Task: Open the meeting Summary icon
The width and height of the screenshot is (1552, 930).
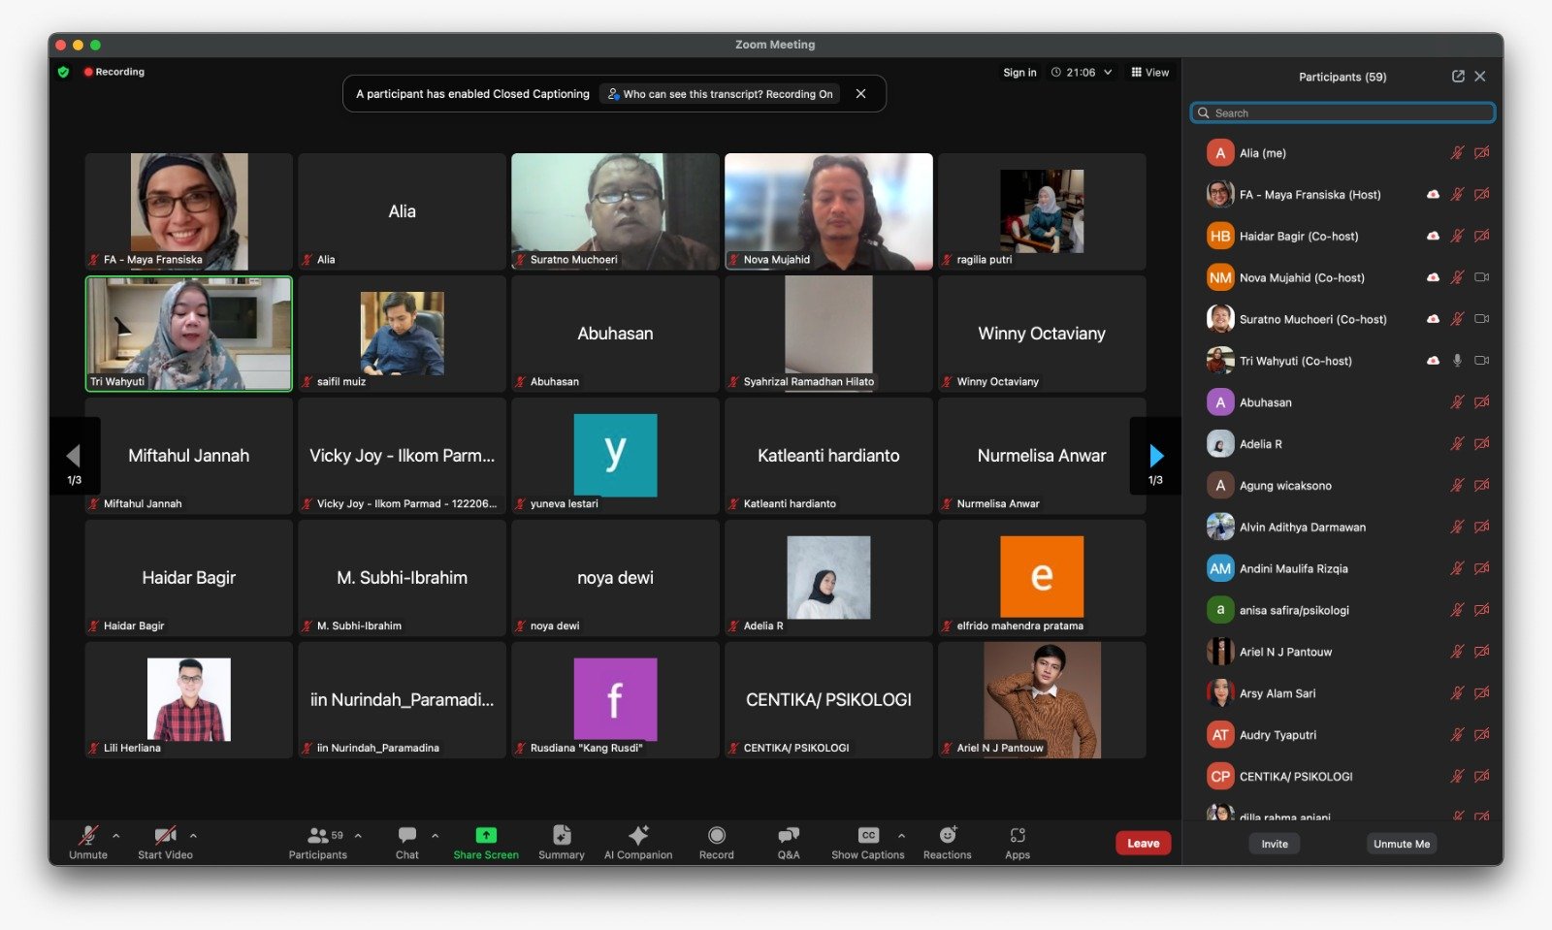Action: coord(562,836)
